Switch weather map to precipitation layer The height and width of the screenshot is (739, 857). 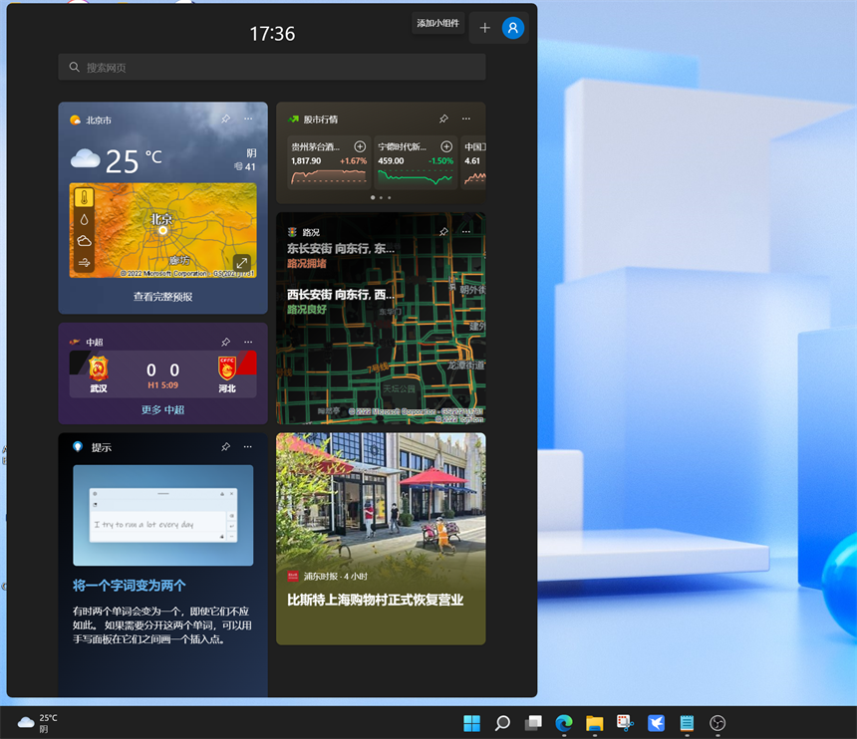[x=84, y=219]
